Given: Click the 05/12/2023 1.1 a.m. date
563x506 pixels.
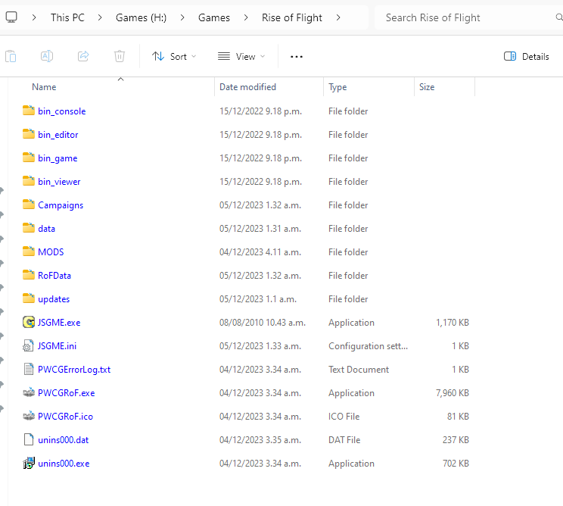Looking at the screenshot, I should tap(258, 299).
